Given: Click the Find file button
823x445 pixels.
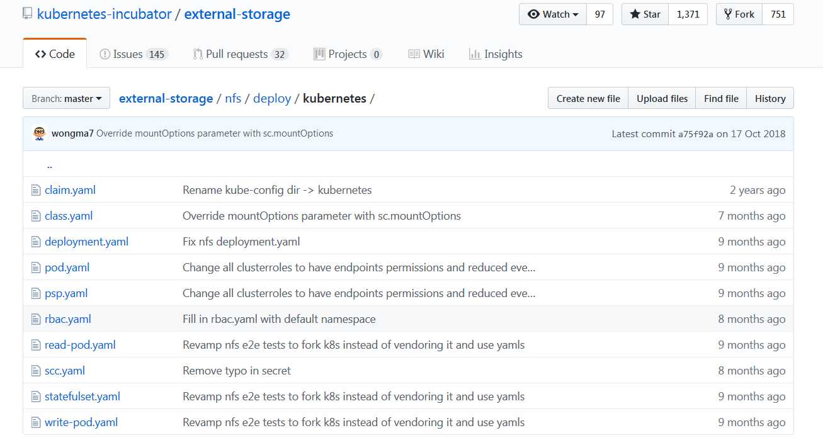Looking at the screenshot, I should (721, 98).
